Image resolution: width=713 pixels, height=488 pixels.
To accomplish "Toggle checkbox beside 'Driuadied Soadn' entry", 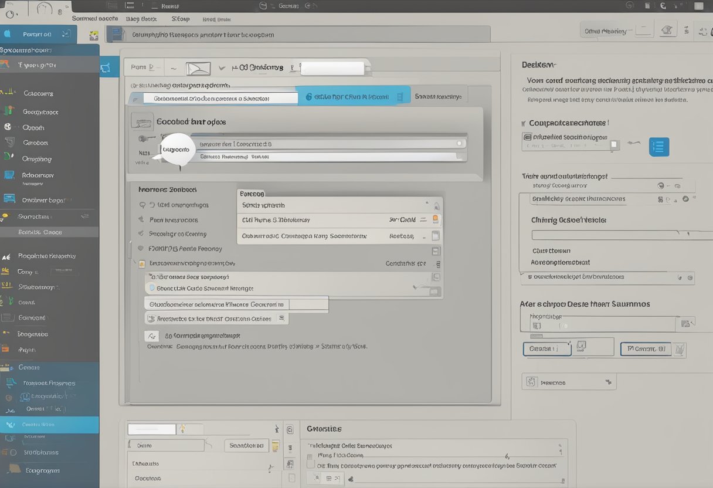I will pyautogui.click(x=614, y=144).
